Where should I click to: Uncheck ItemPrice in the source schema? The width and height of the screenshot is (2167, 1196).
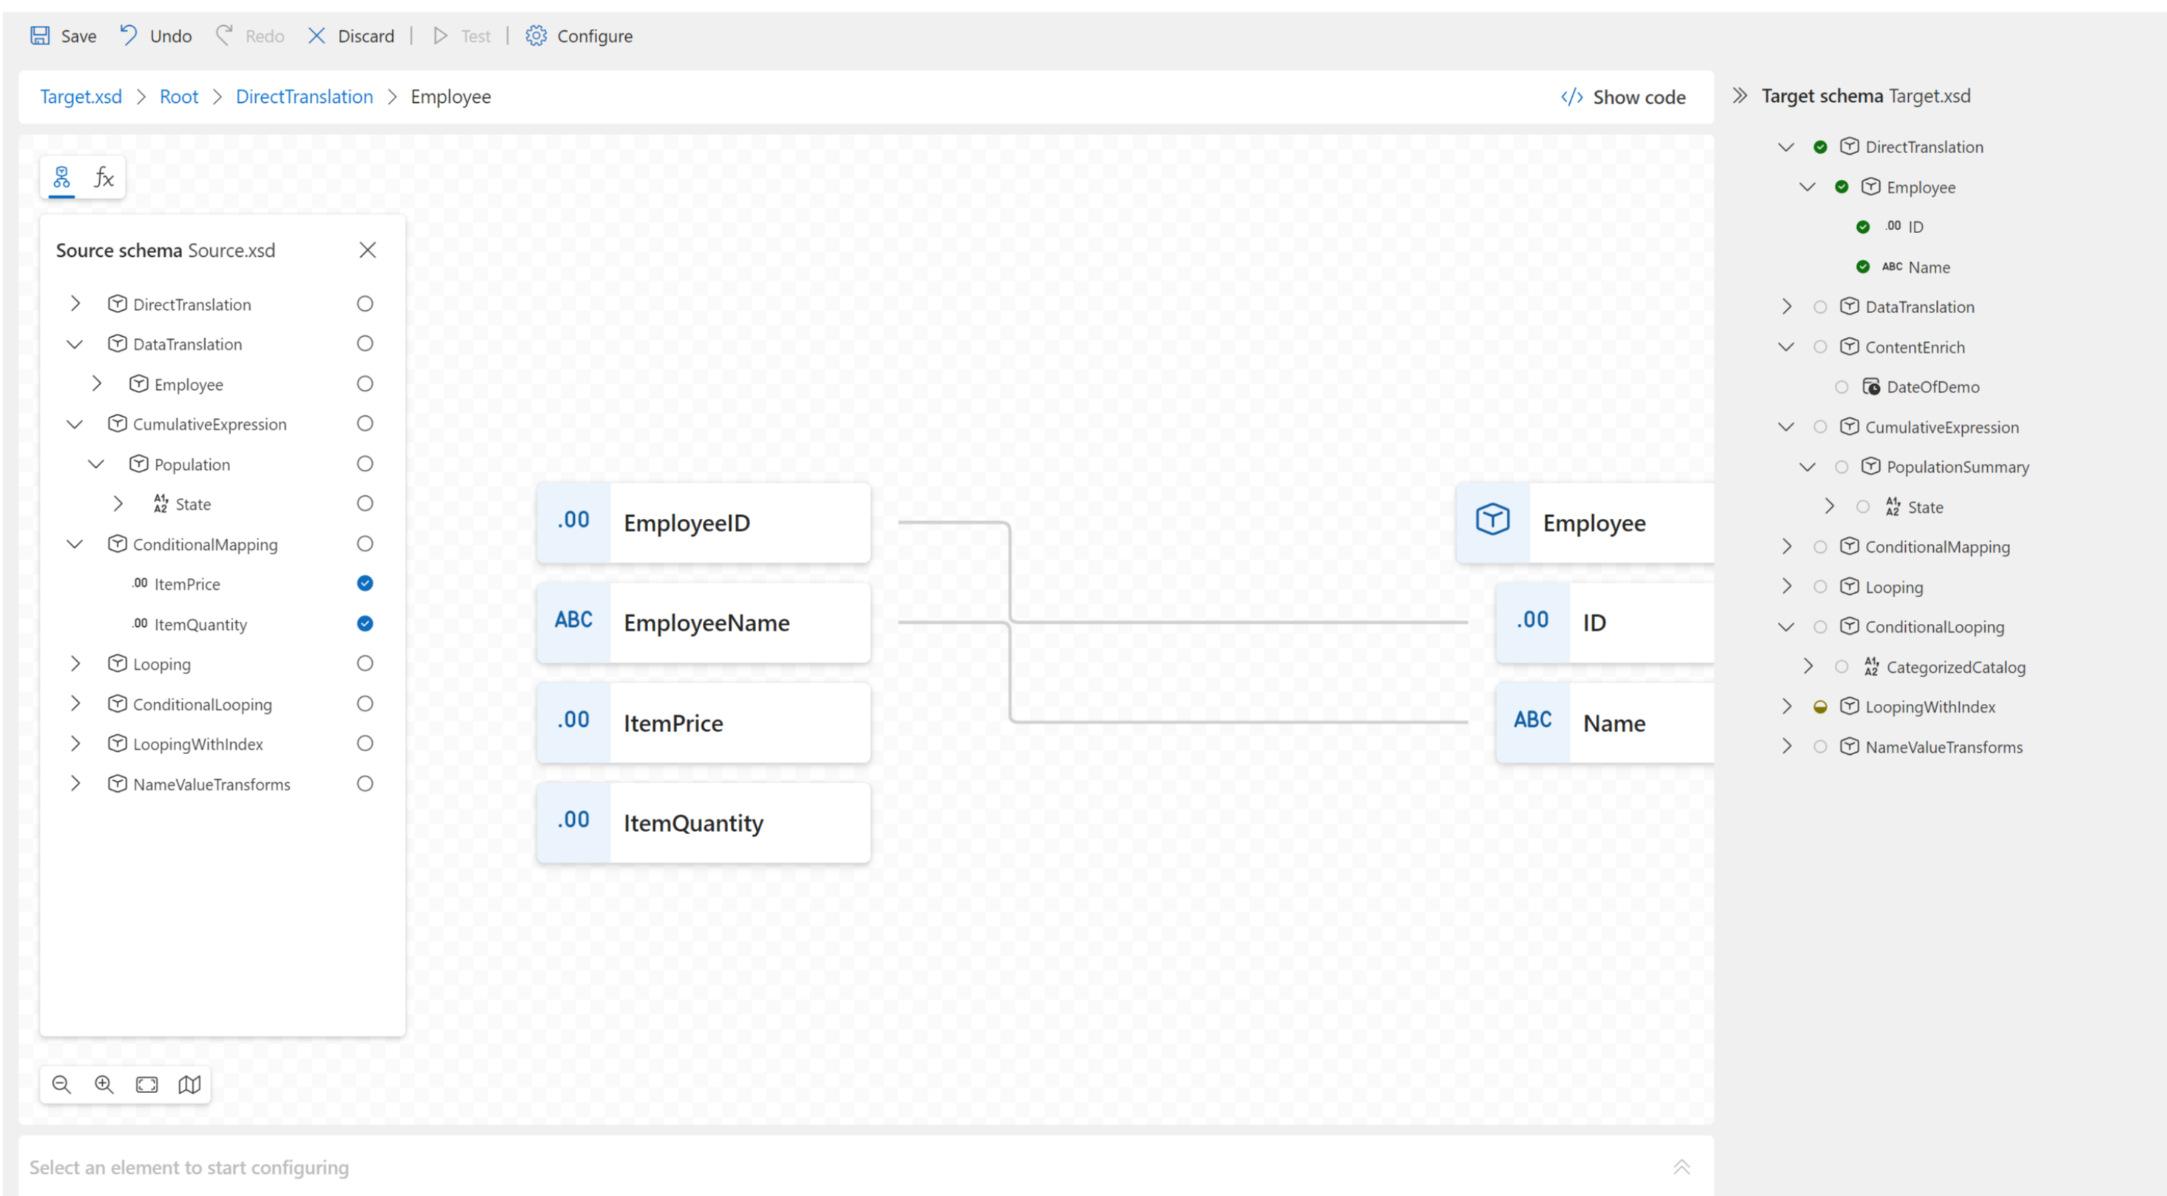[x=364, y=583]
